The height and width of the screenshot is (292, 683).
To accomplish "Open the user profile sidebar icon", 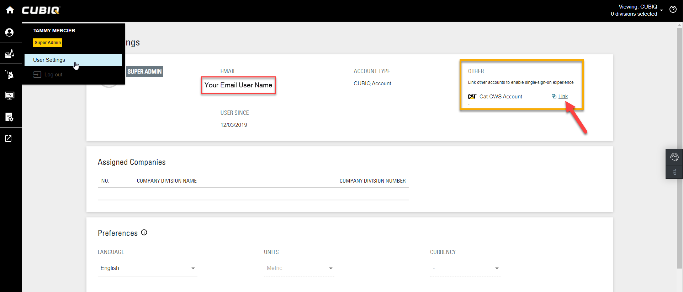I will point(10,32).
